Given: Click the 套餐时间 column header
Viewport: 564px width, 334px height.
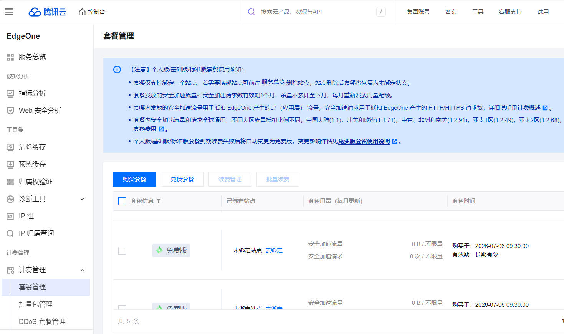Looking at the screenshot, I should [x=464, y=201].
